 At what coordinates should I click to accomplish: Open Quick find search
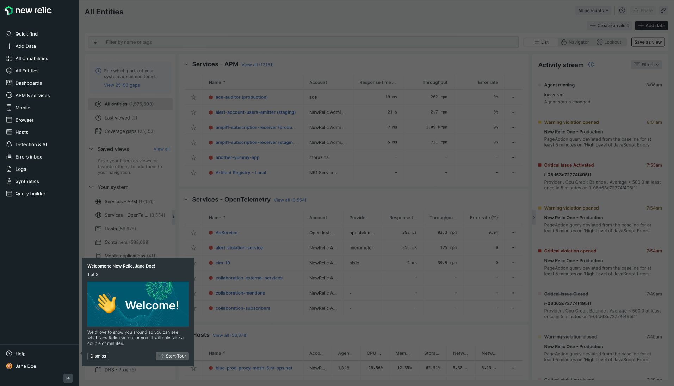pyautogui.click(x=26, y=34)
